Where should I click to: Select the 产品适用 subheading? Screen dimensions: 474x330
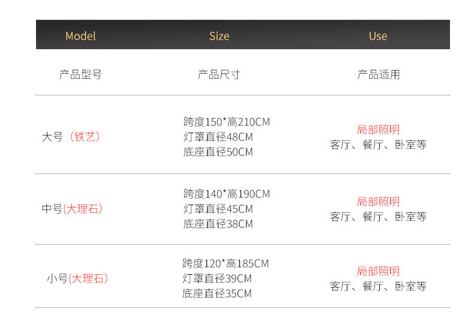(x=379, y=74)
